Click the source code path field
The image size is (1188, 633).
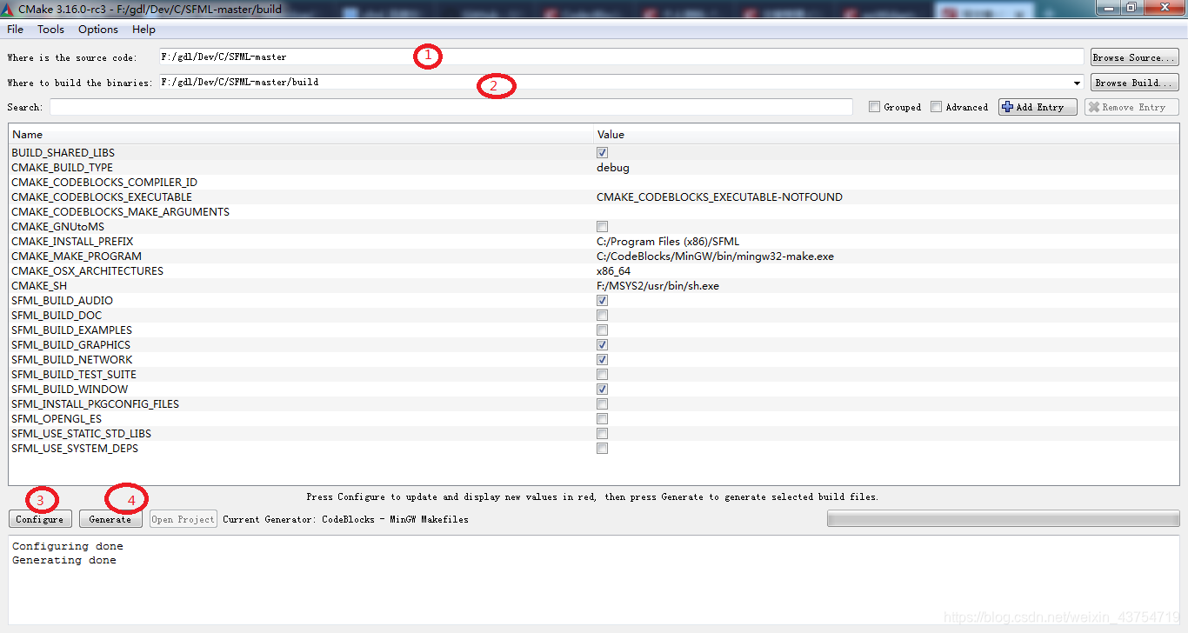click(x=621, y=57)
